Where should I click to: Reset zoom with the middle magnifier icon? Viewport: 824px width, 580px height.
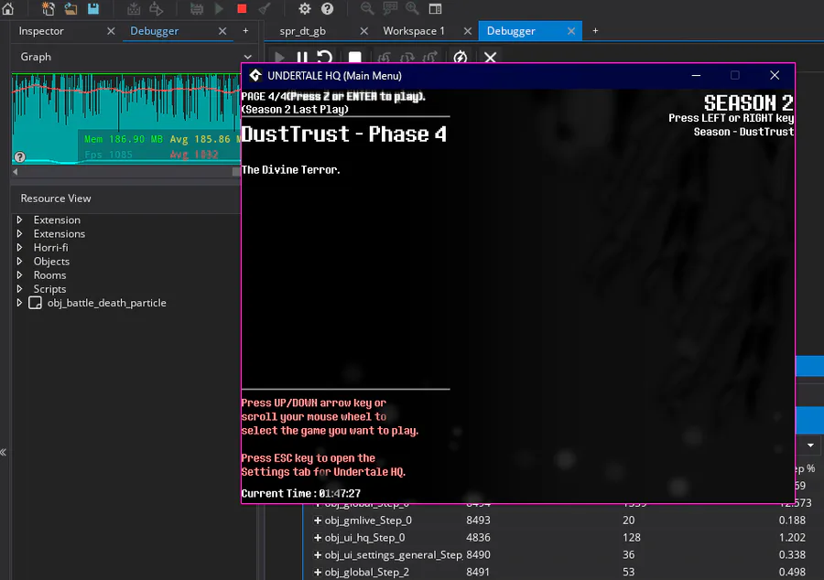[390, 8]
